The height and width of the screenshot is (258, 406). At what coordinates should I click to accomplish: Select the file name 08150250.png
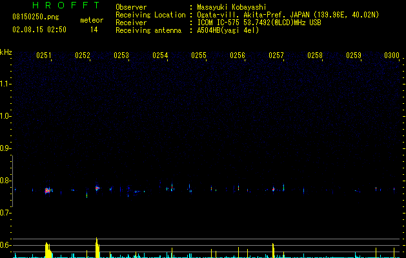36,17
